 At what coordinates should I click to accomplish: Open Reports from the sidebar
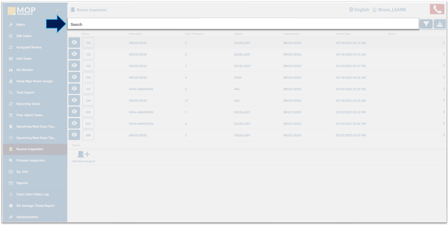click(x=22, y=183)
